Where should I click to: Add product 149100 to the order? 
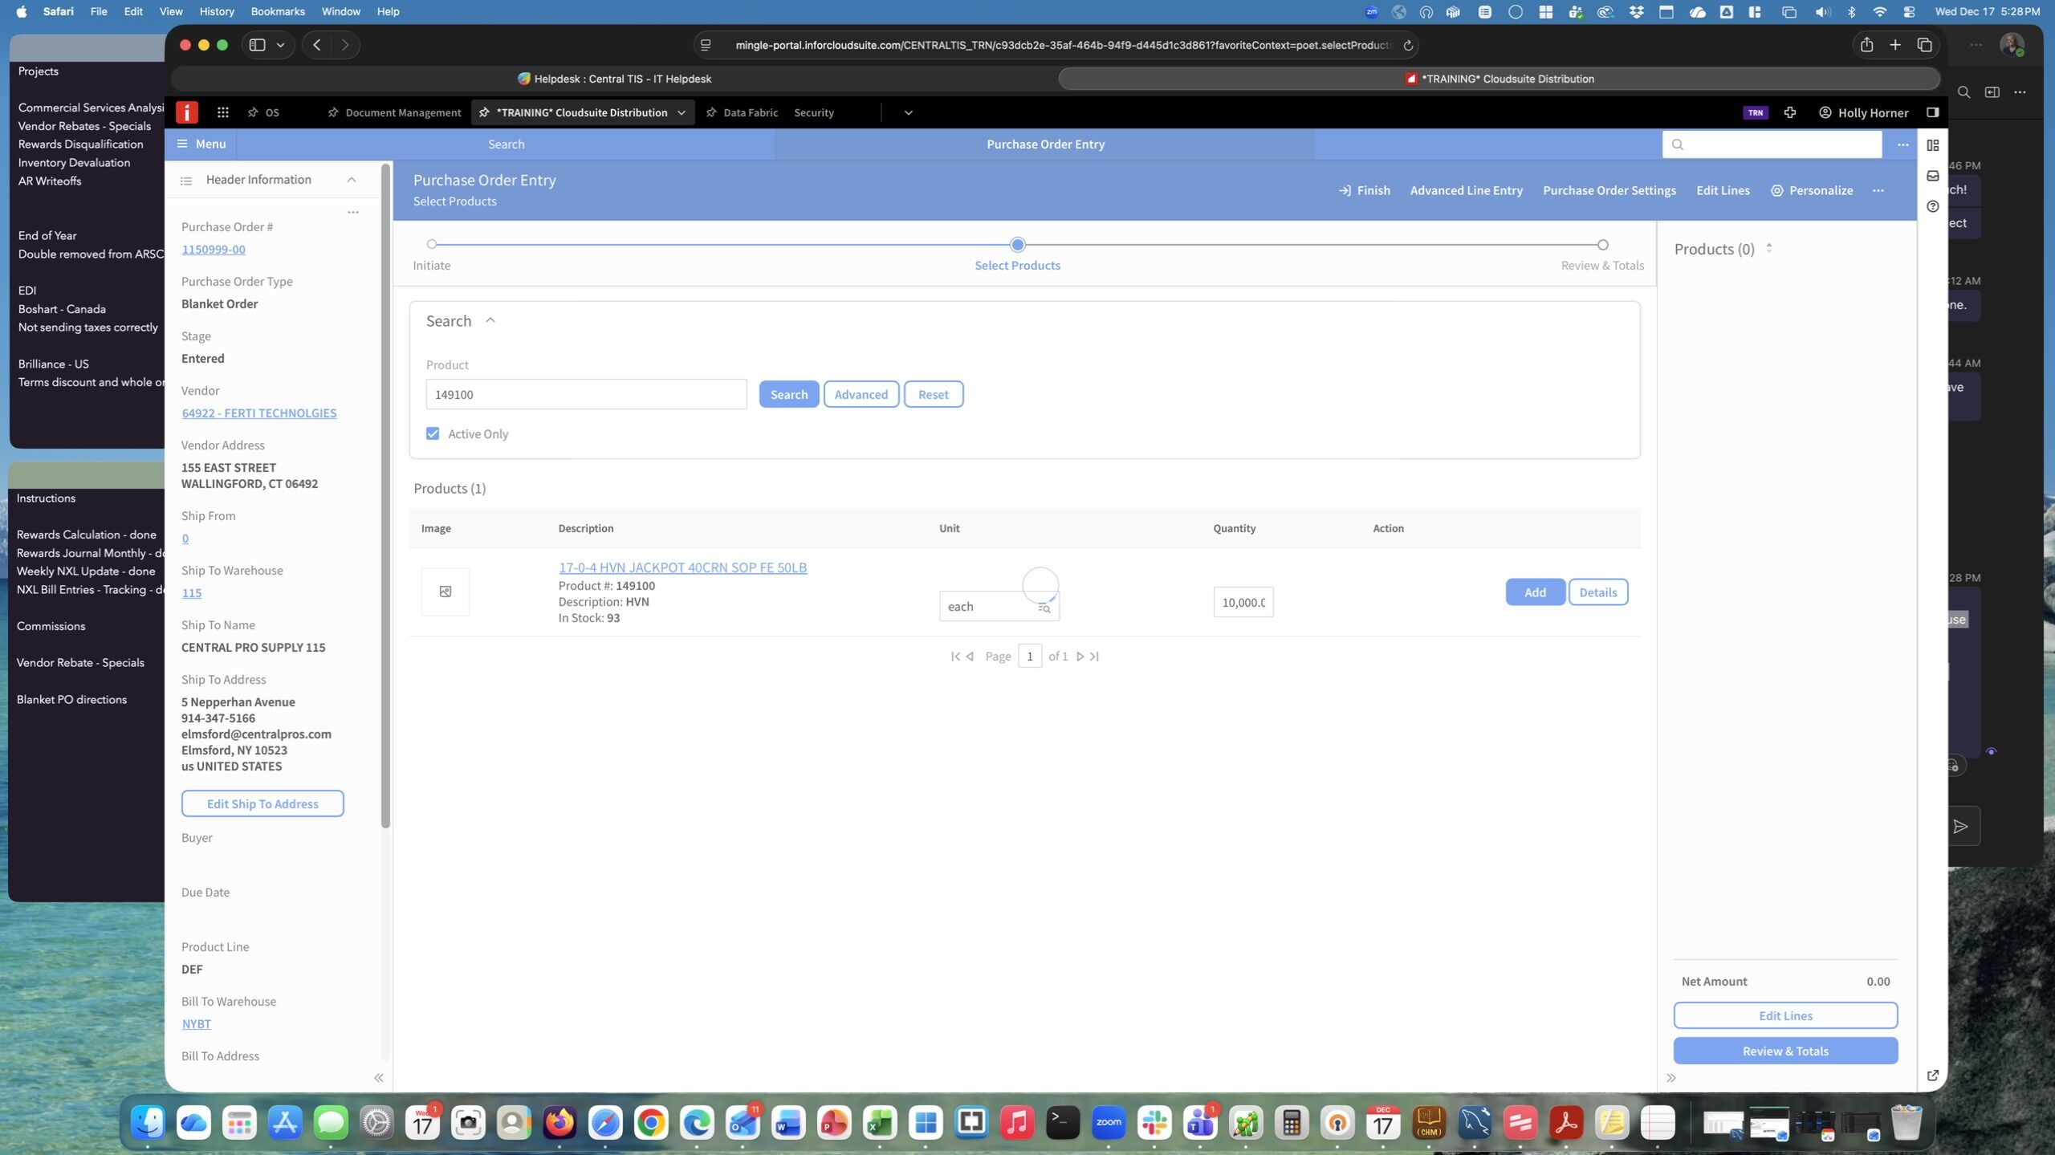[1535, 592]
